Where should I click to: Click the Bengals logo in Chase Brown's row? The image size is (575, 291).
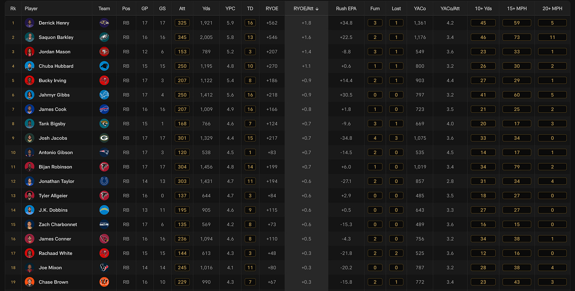point(104,282)
